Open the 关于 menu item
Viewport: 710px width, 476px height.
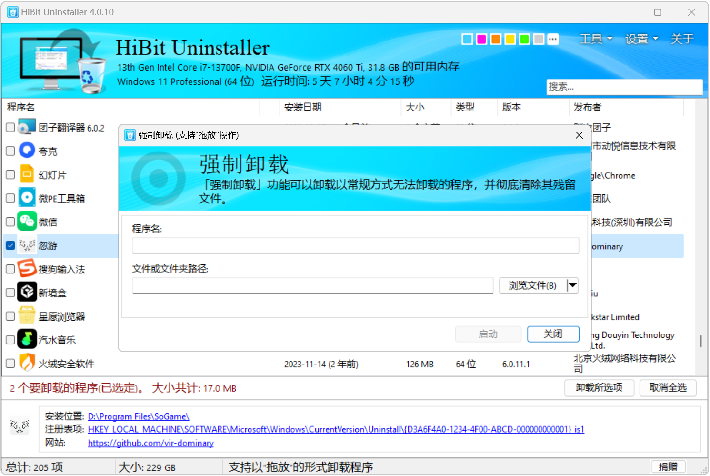(x=682, y=39)
